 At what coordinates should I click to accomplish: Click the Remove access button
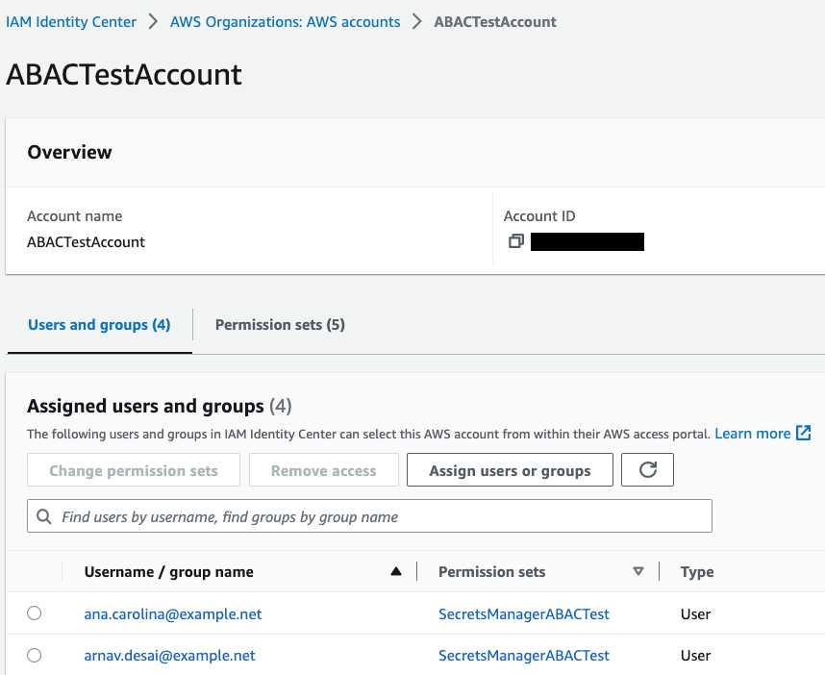[323, 469]
